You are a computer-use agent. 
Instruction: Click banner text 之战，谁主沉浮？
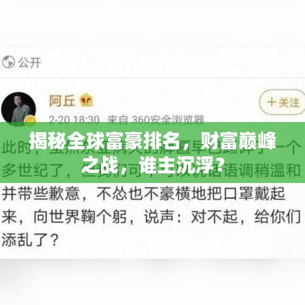click(x=152, y=165)
